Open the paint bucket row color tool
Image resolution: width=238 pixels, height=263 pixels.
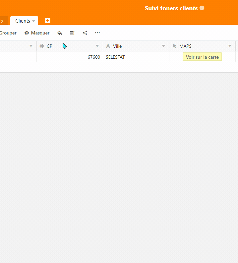pos(60,33)
